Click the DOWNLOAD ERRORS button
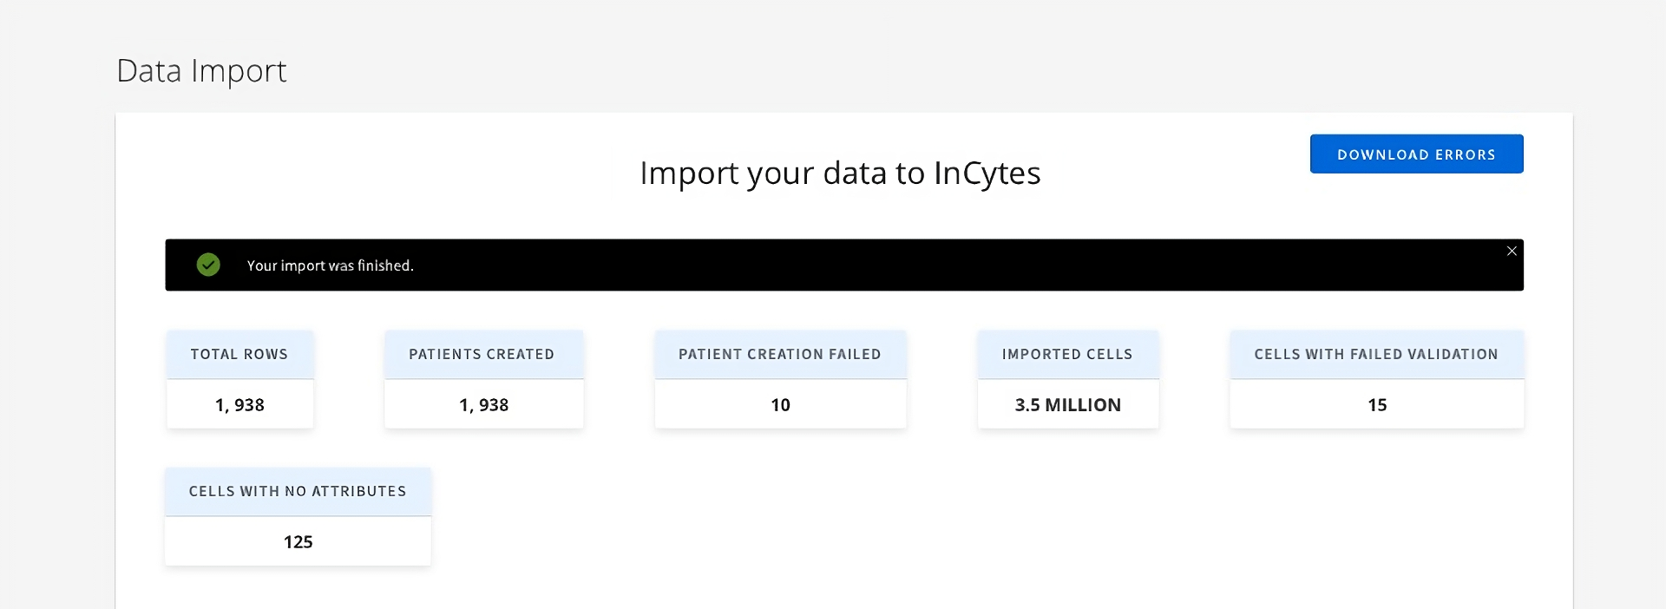This screenshot has width=1666, height=609. [x=1416, y=154]
